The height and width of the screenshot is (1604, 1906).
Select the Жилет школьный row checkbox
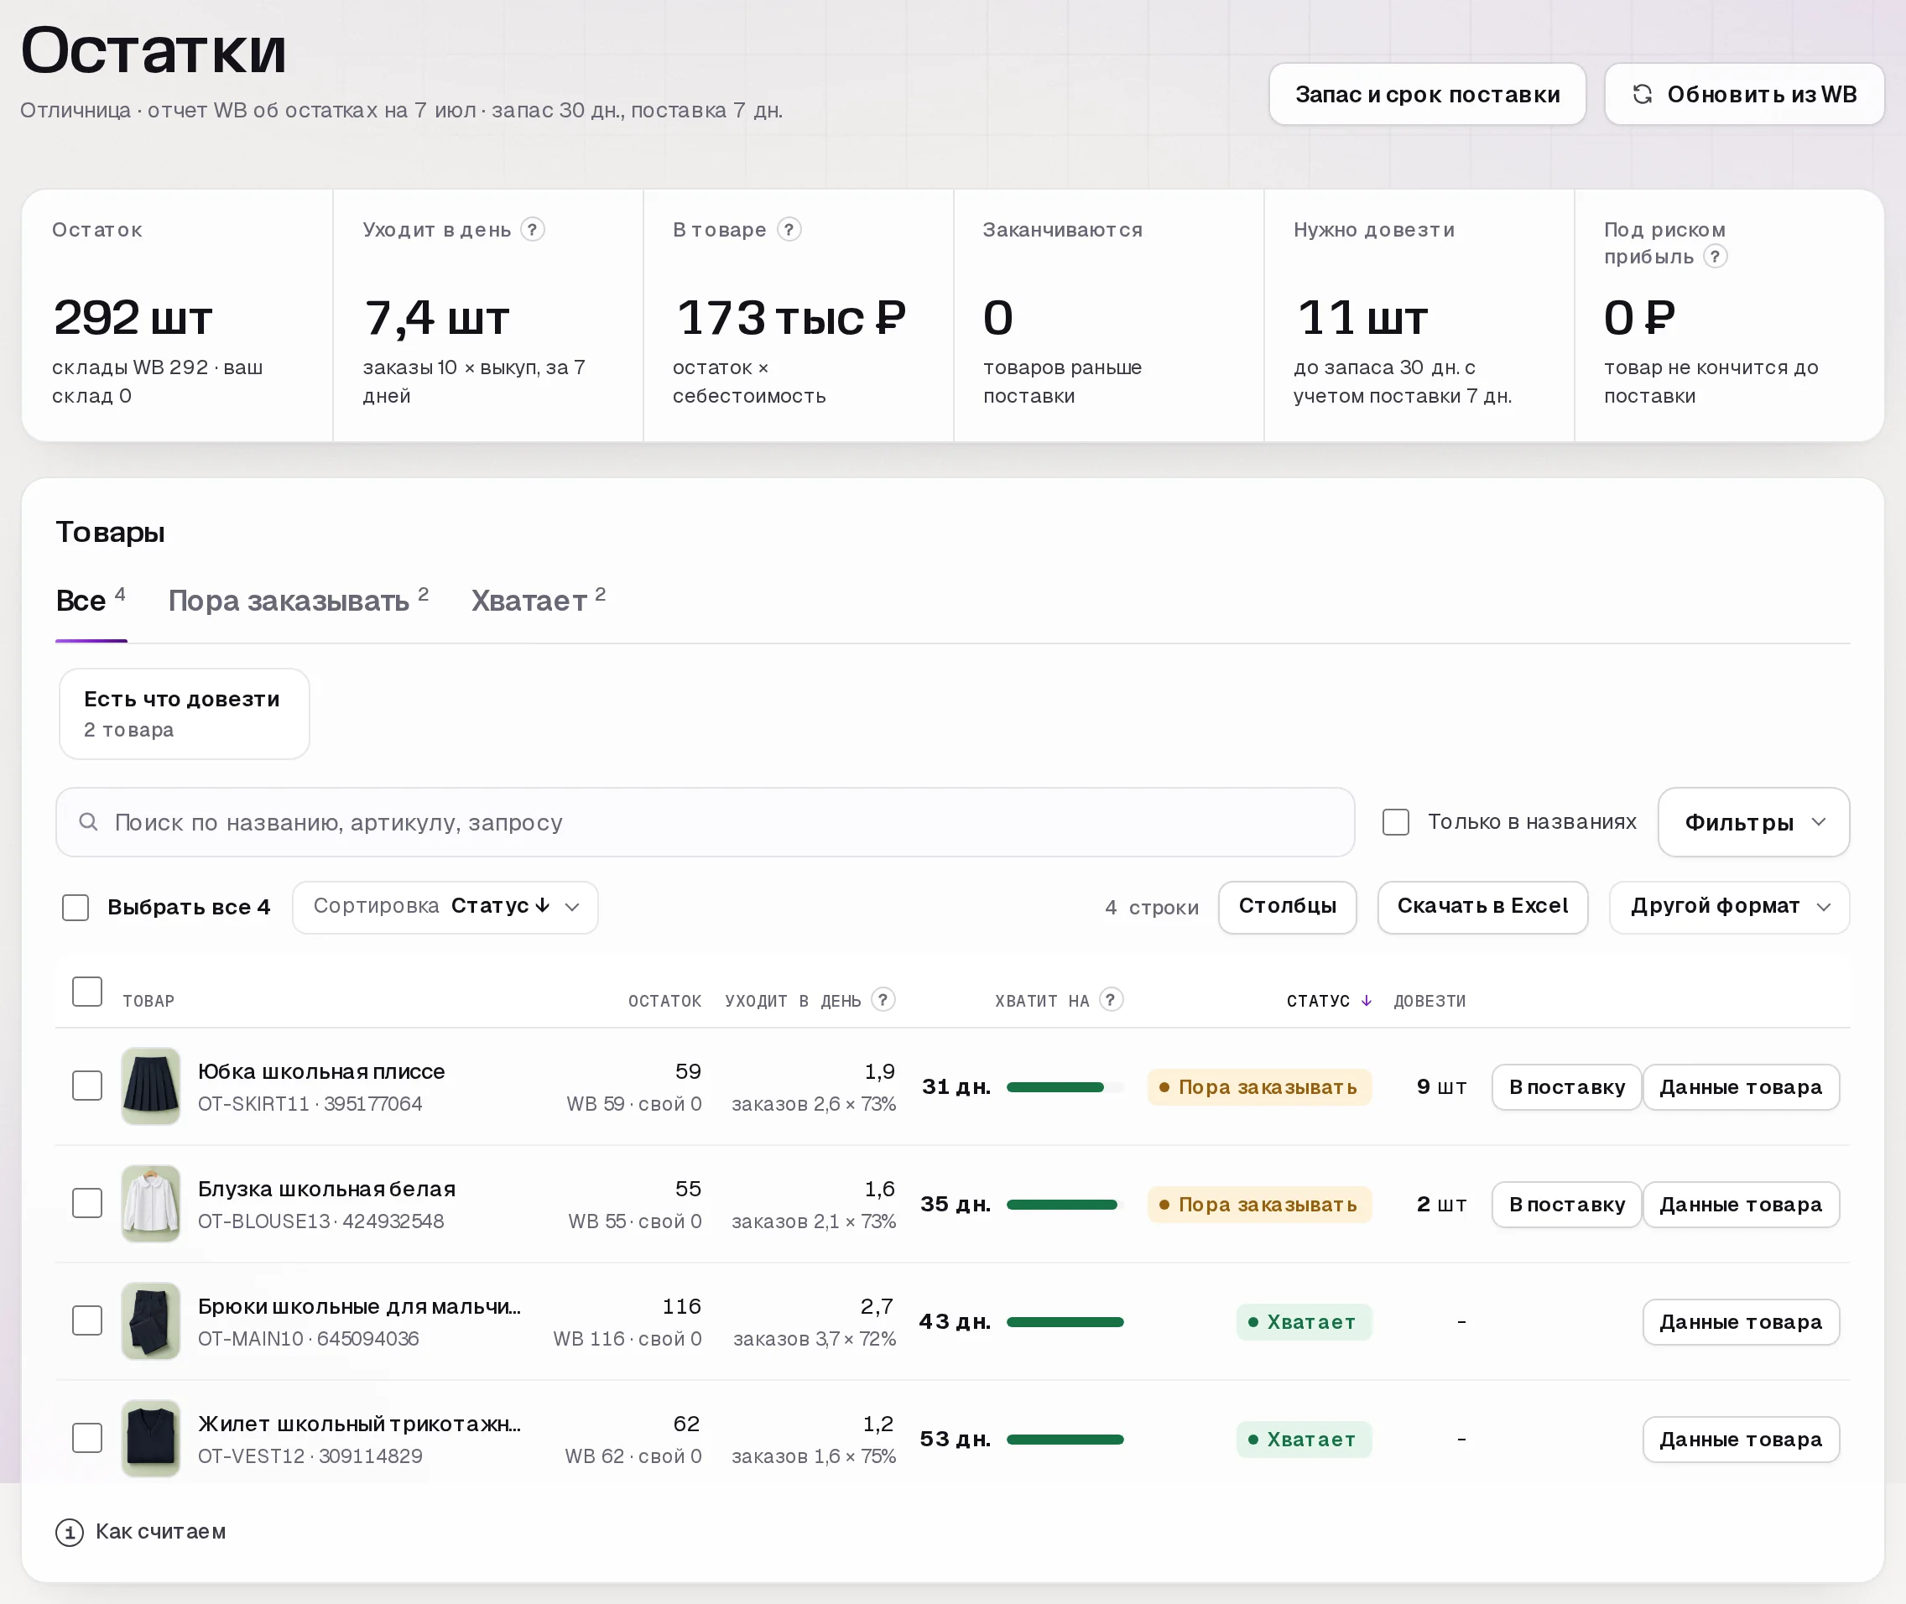point(87,1438)
